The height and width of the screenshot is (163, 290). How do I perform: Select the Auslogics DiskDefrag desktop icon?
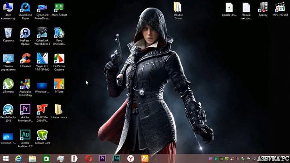25,87
